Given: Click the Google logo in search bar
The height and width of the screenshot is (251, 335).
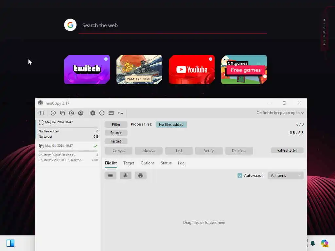Looking at the screenshot, I should [70, 25].
